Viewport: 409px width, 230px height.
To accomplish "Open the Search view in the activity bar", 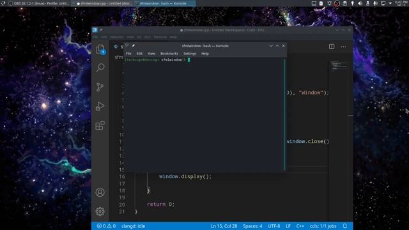I will 100,68.
